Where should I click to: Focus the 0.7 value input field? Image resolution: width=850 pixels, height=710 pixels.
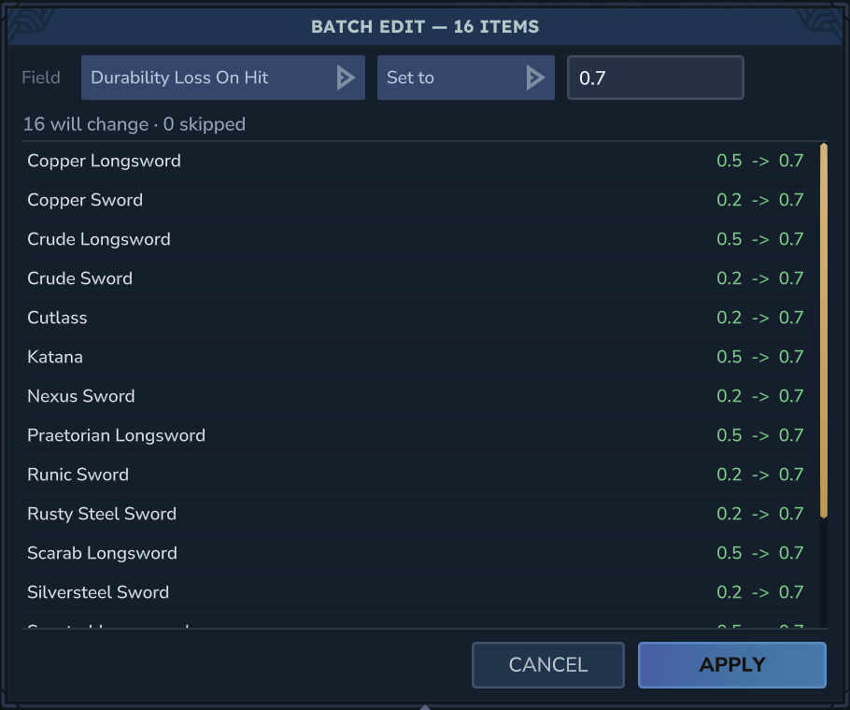click(656, 78)
